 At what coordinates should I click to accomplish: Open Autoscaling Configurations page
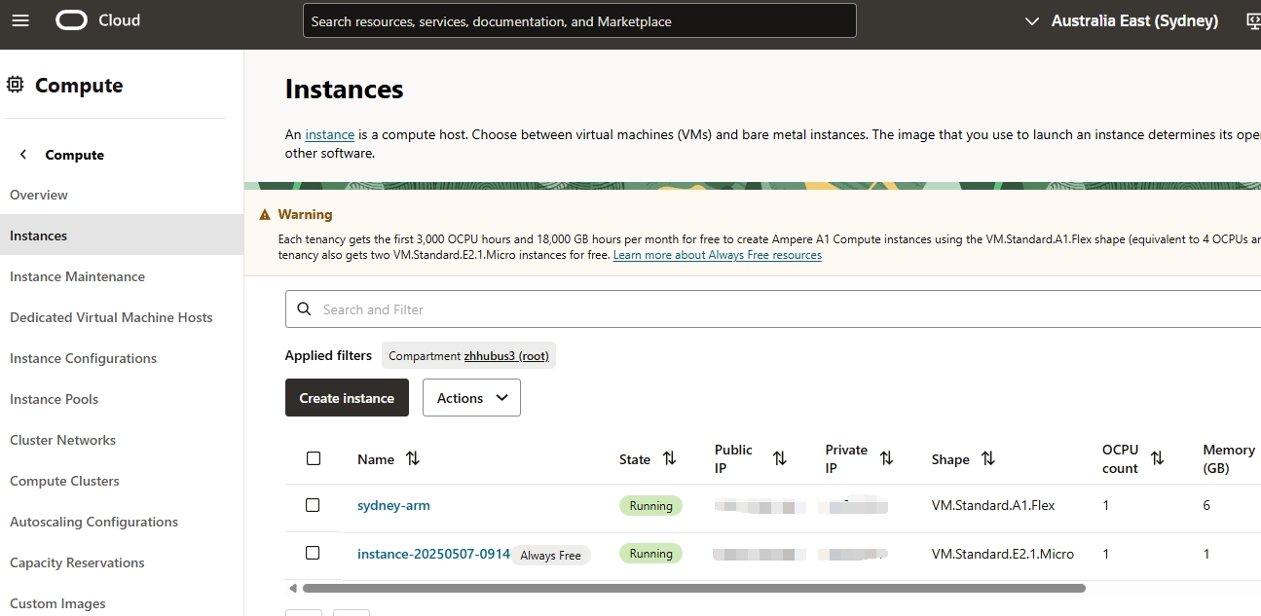click(x=93, y=522)
